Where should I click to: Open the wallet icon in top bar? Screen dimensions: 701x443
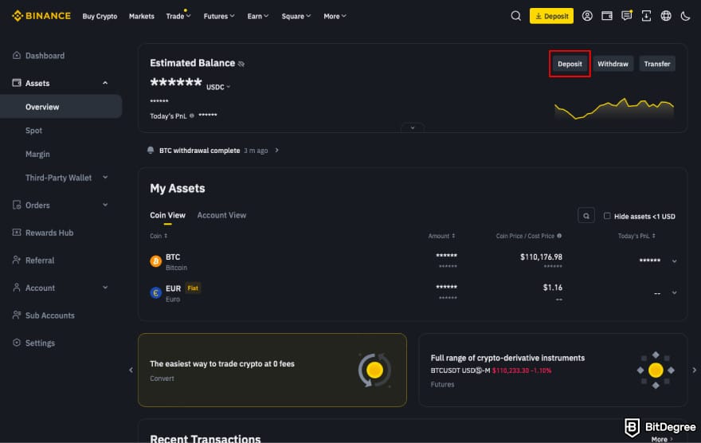pyautogui.click(x=607, y=16)
